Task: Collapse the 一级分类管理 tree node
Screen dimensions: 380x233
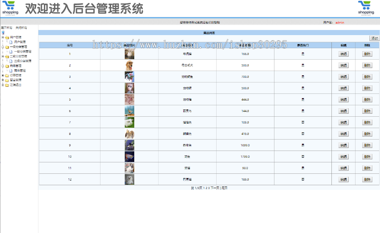Action: (3, 47)
